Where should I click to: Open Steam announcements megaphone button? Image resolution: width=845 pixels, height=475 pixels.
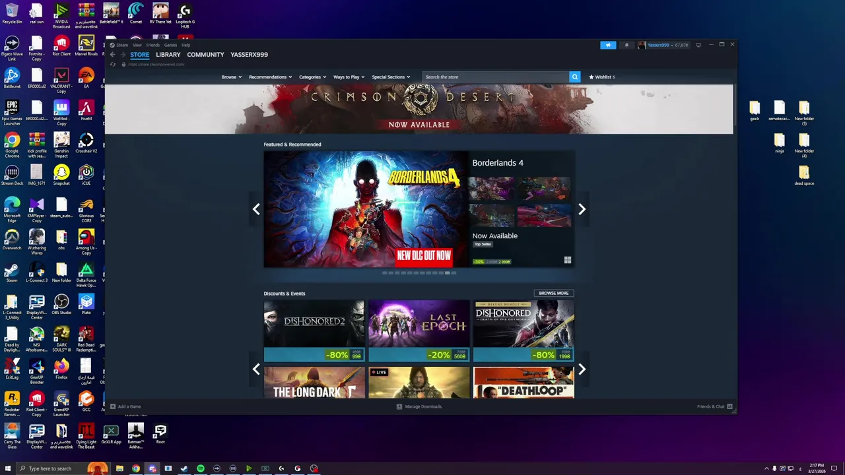coord(608,45)
